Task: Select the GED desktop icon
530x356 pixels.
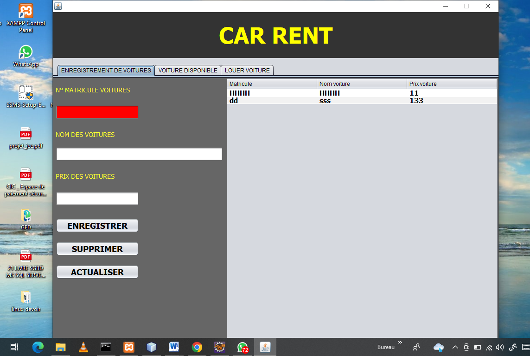Action: click(26, 216)
